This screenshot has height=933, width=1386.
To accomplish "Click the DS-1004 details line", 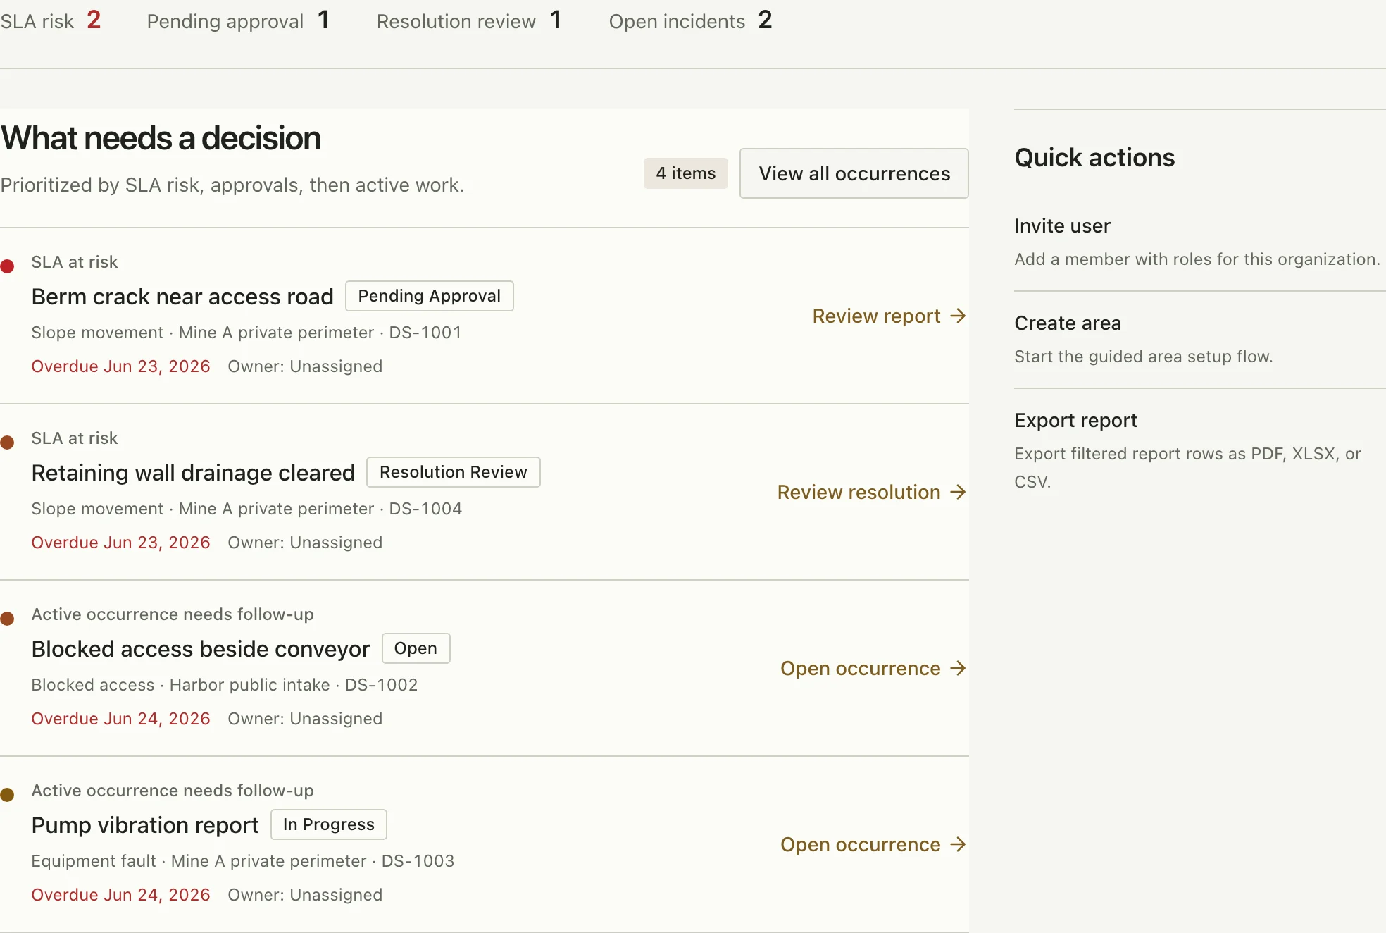I will pos(246,509).
